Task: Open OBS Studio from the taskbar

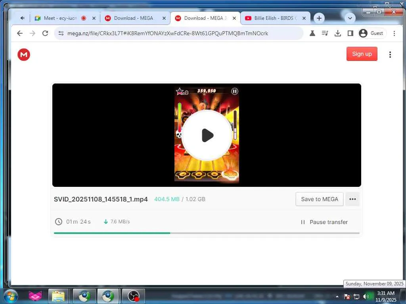Action: click(x=133, y=296)
